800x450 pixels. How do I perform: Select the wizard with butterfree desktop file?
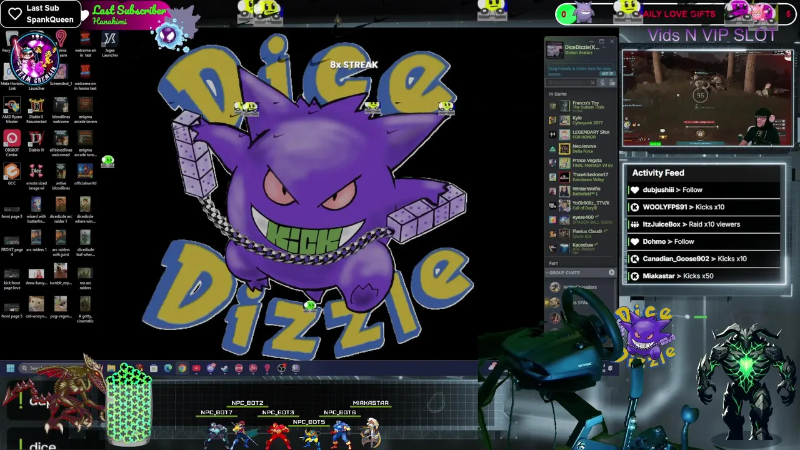36,210
